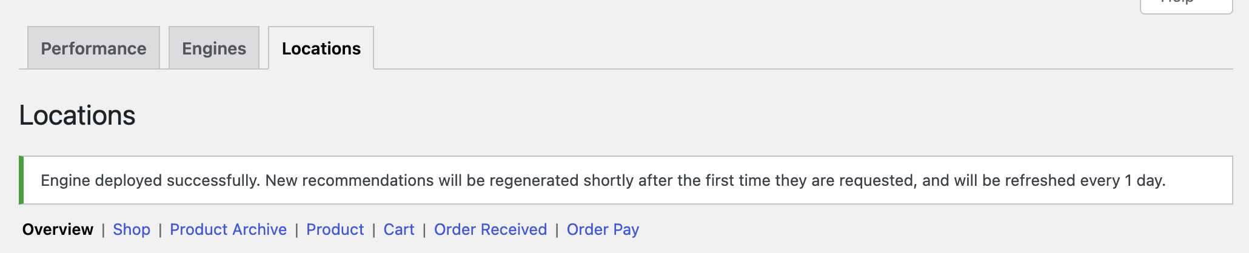
Task: Open the Product Archive filter link
Action: 228,229
